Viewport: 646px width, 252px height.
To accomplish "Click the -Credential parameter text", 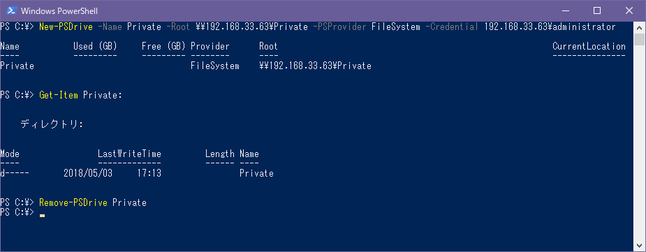I will pos(452,27).
